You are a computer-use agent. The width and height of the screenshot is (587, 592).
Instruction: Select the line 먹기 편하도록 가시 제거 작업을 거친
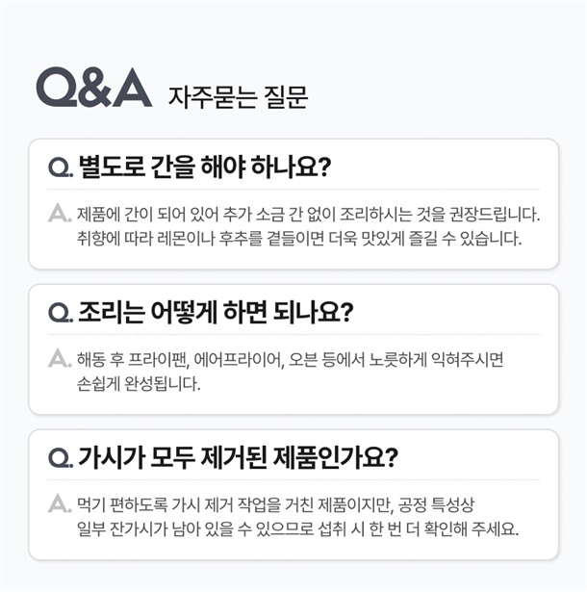(x=275, y=504)
